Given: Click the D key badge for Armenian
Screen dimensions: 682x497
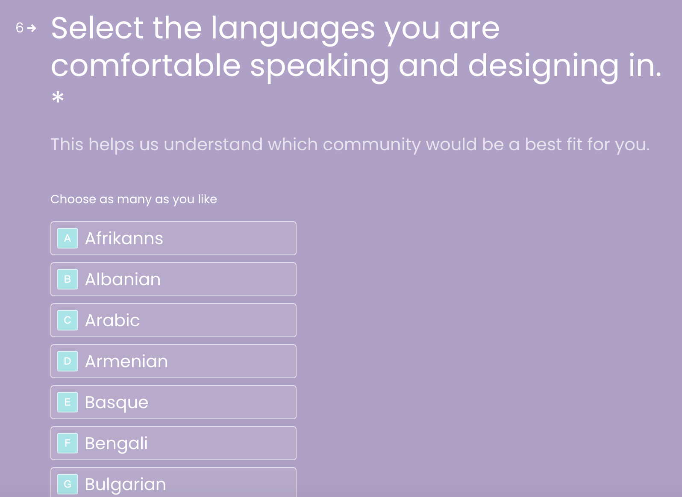Looking at the screenshot, I should [x=68, y=361].
